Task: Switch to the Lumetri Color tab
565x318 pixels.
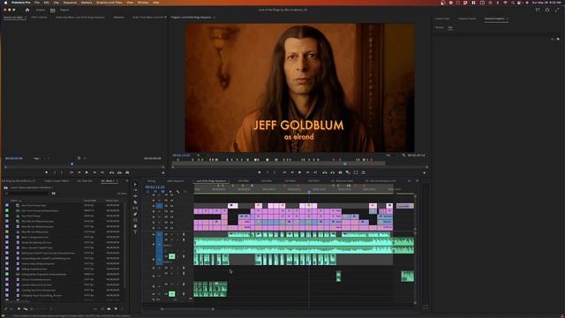Action: (442, 19)
